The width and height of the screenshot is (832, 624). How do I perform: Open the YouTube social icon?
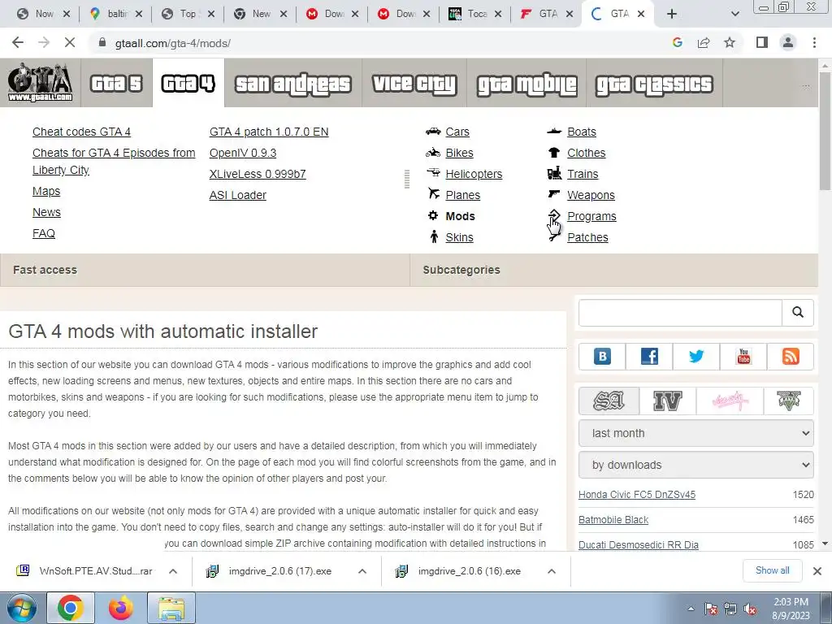click(x=743, y=356)
